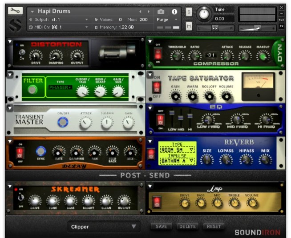Click the Compressor Ratio knob
The width and height of the screenshot is (291, 238).
(x=195, y=56)
